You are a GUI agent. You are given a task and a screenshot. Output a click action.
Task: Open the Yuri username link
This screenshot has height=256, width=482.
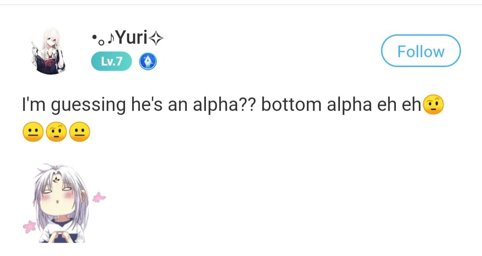pos(131,39)
